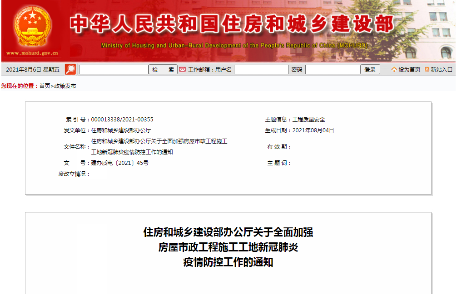Click the 检索 search button
The image size is (457, 294).
163,70
